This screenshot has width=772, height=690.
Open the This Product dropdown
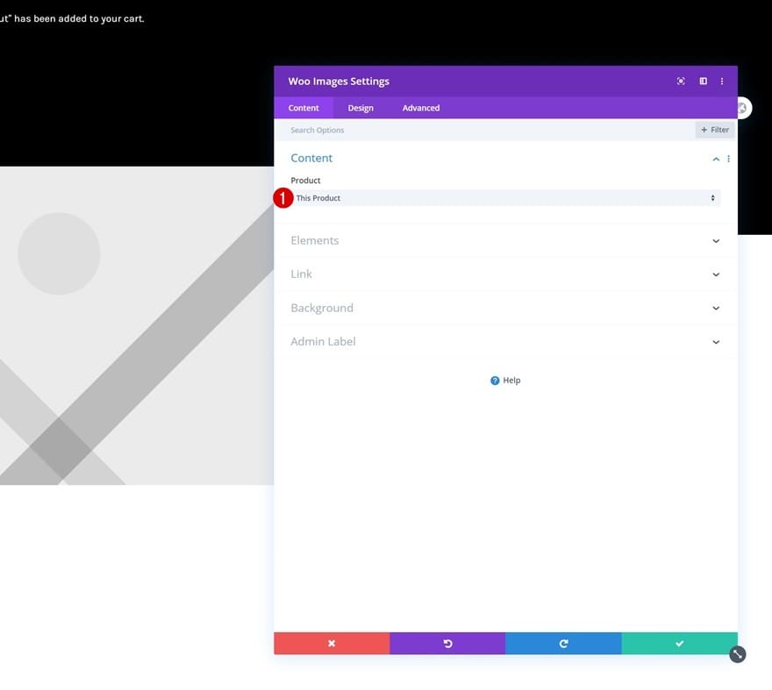pos(505,198)
